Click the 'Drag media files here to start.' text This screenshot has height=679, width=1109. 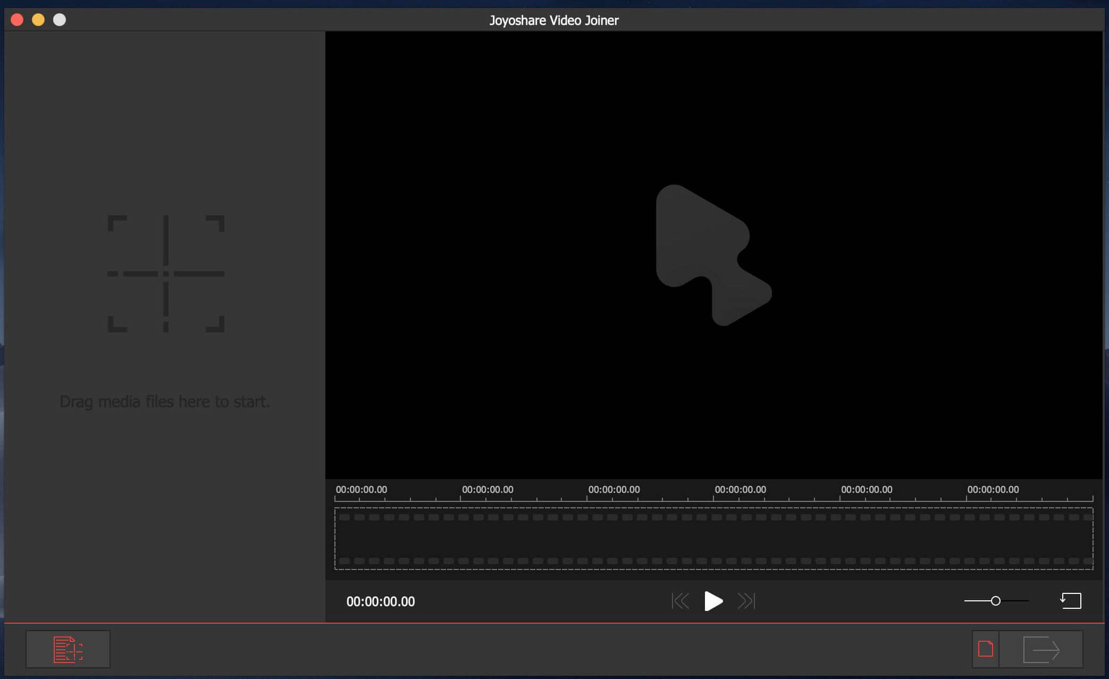pos(165,401)
